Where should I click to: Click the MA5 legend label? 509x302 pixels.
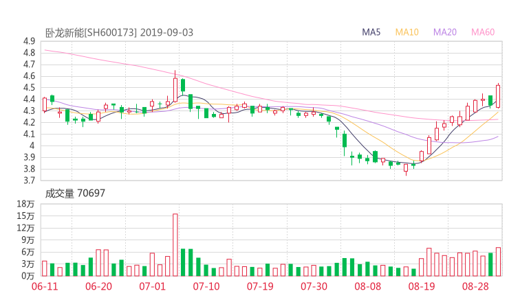(x=371, y=32)
